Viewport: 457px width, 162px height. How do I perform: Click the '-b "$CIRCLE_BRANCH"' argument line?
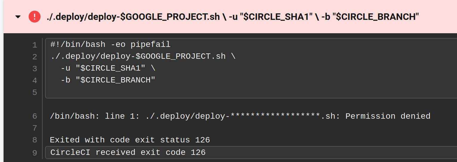(108, 80)
